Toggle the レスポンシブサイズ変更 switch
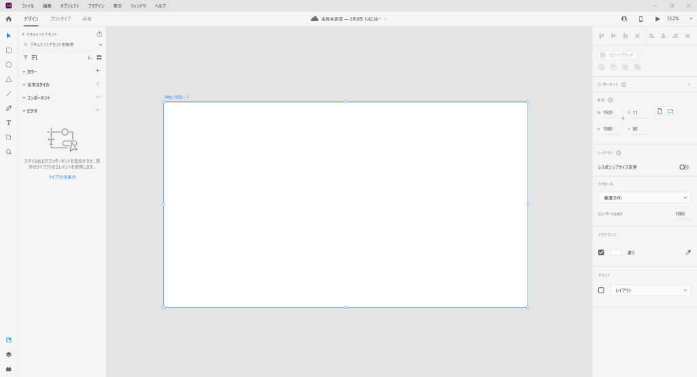Viewport: 697px width, 377px height. pyautogui.click(x=683, y=167)
